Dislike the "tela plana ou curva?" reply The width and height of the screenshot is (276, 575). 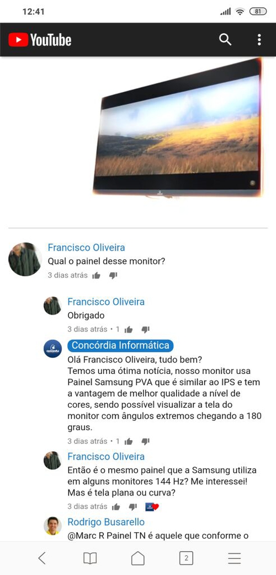(132, 507)
